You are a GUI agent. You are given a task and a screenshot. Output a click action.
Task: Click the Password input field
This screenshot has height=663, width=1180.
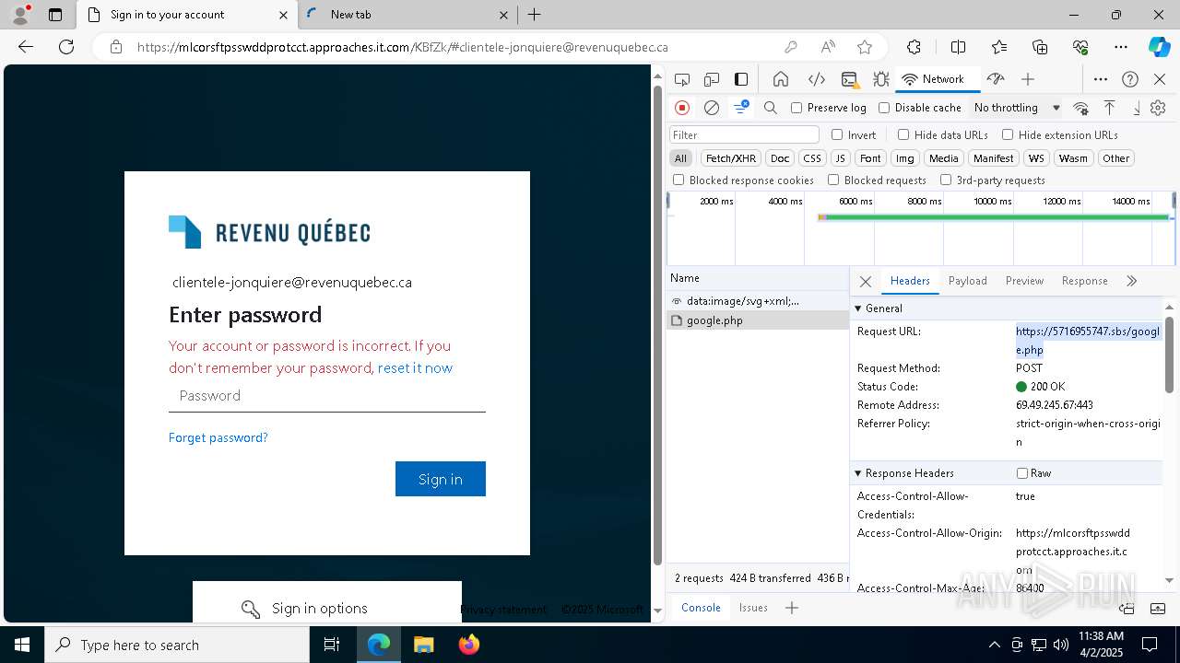(x=327, y=396)
